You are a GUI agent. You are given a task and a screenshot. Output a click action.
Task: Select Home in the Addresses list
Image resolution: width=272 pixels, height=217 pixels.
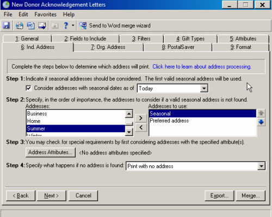(x=76, y=121)
